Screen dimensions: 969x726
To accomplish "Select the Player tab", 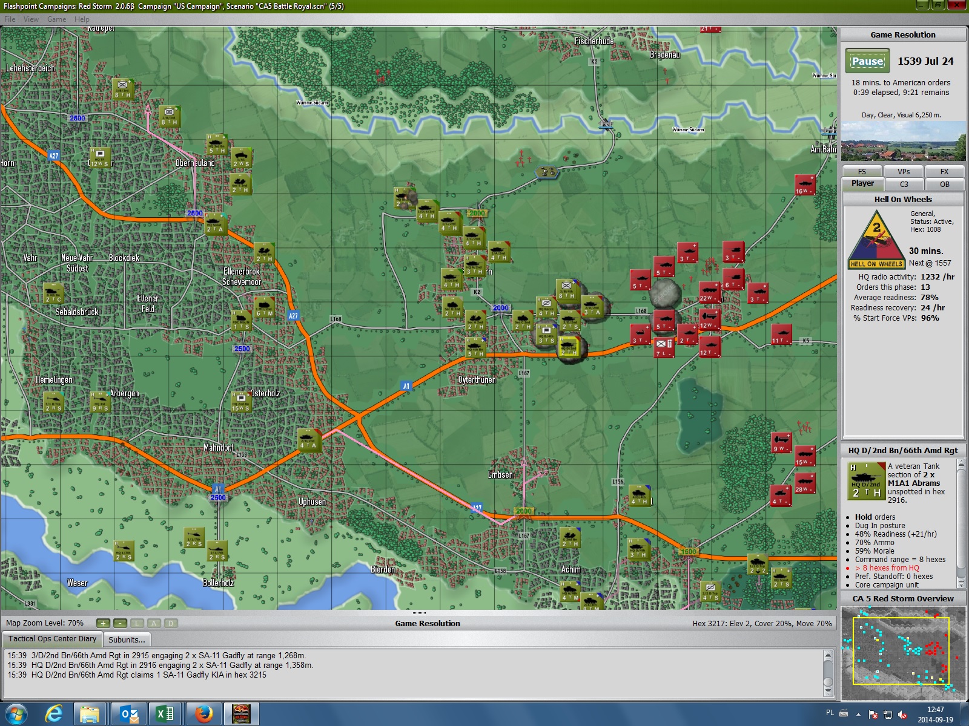I will [862, 183].
